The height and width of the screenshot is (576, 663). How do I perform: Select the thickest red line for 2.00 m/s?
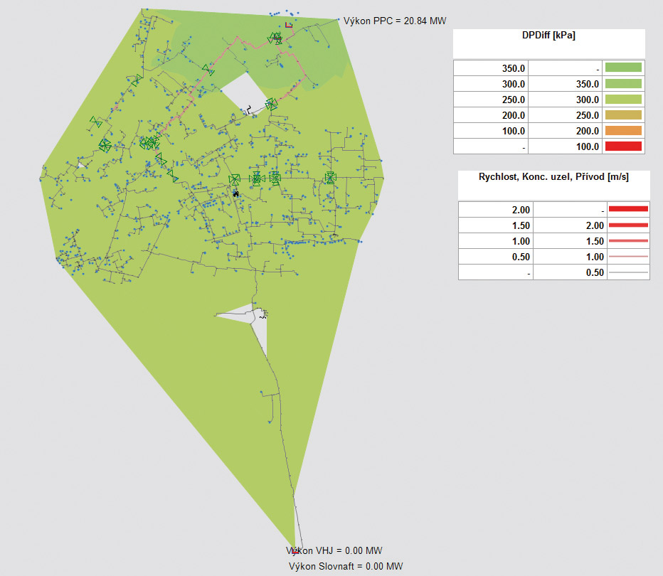coord(628,209)
